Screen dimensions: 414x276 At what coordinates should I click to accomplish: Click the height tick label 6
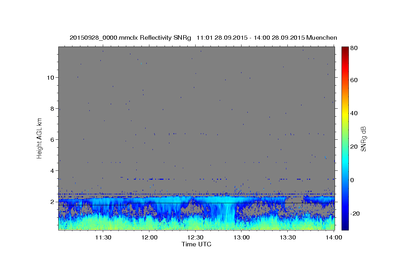[52, 139]
